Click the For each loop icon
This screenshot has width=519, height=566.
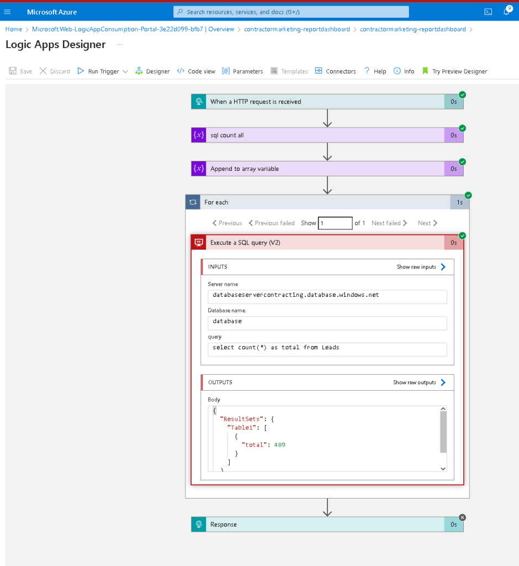pos(193,202)
